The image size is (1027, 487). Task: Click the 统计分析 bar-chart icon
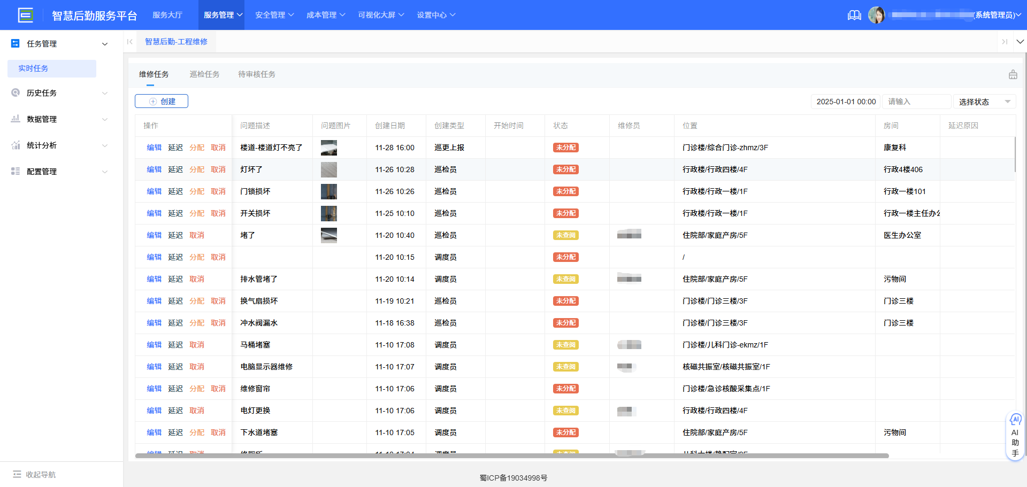point(16,145)
